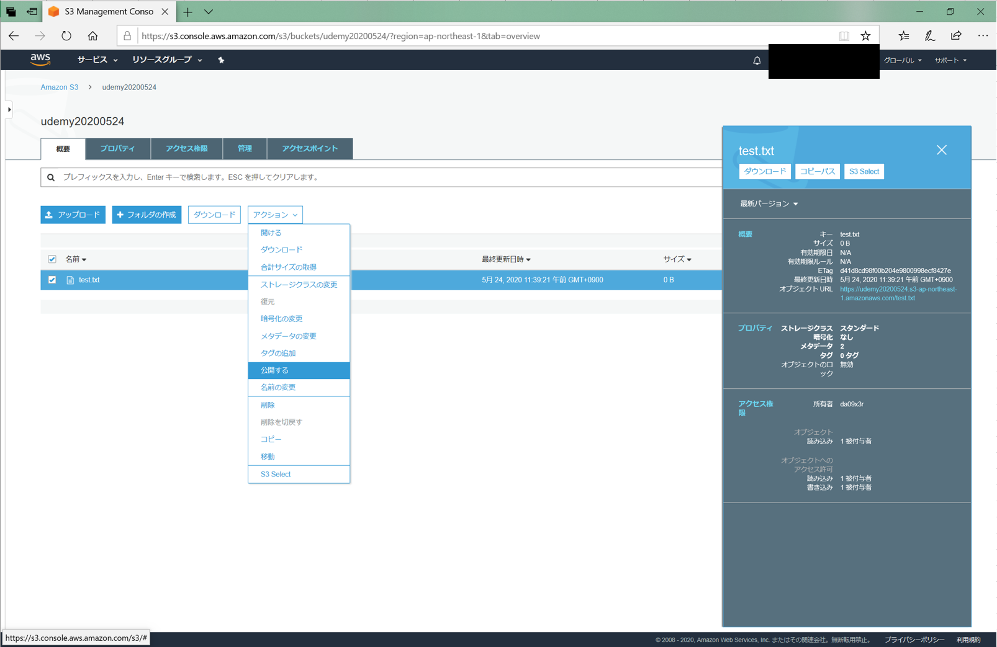The image size is (997, 647).
Task: Click the アップロード button
Action: click(x=73, y=215)
